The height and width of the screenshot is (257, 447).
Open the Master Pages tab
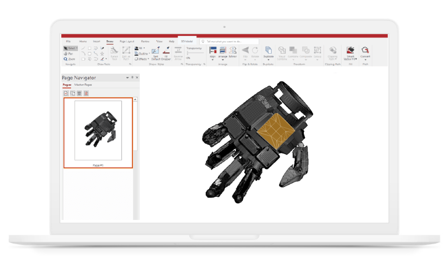coord(83,85)
